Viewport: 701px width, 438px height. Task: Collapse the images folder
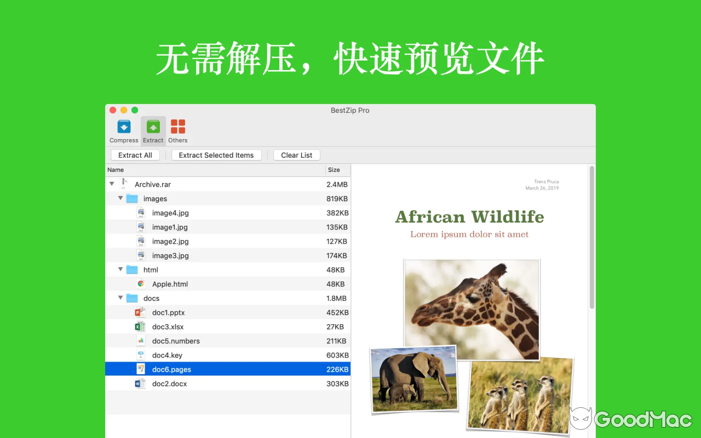coord(120,198)
